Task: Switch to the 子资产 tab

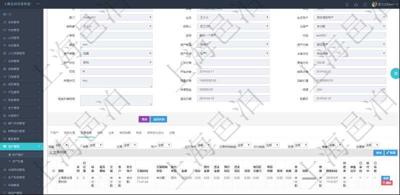Action: [54, 133]
